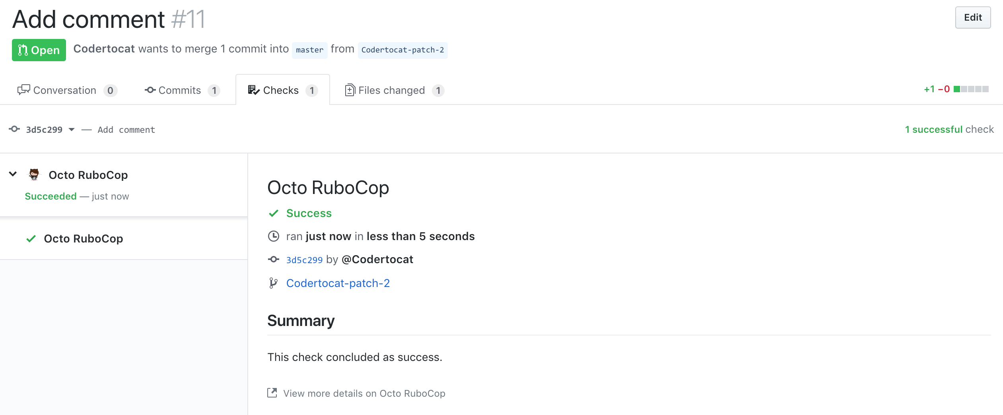Follow the Codertocat-patch-2 branch link

[x=338, y=283]
